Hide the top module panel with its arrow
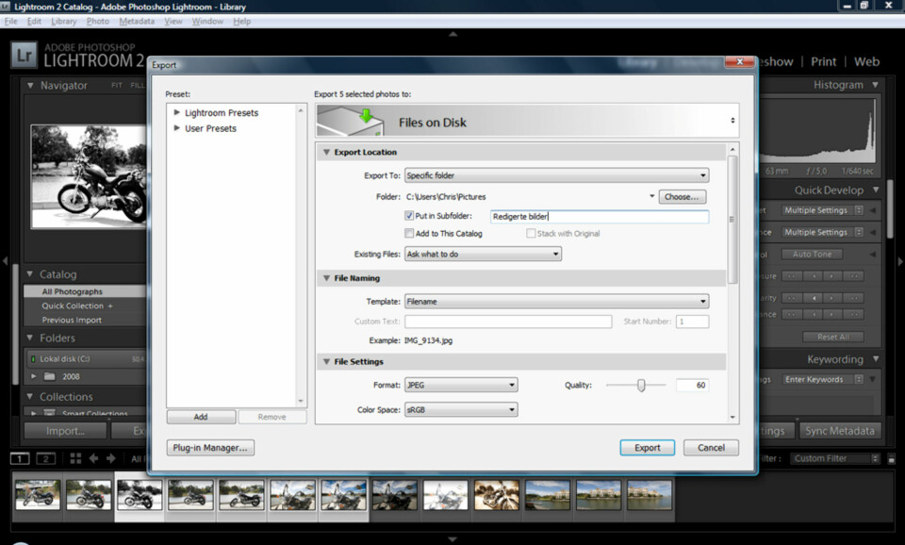Viewport: 905px width, 545px height. point(453,34)
